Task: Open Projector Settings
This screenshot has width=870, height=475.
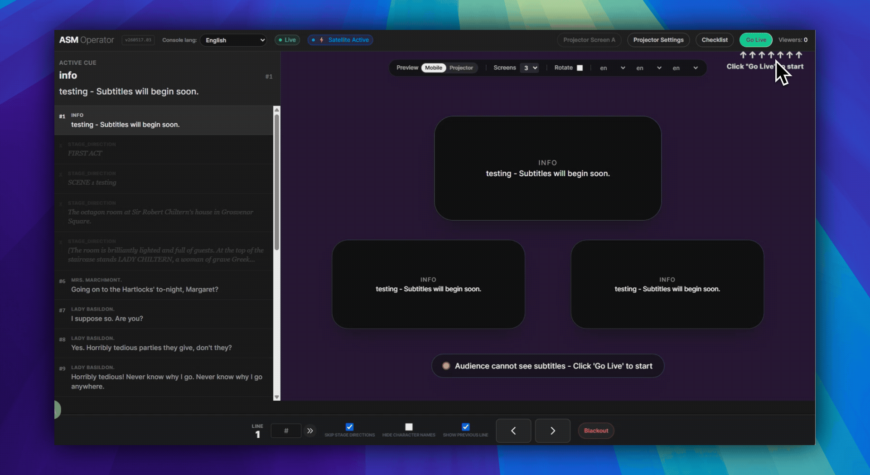Action: tap(658, 40)
